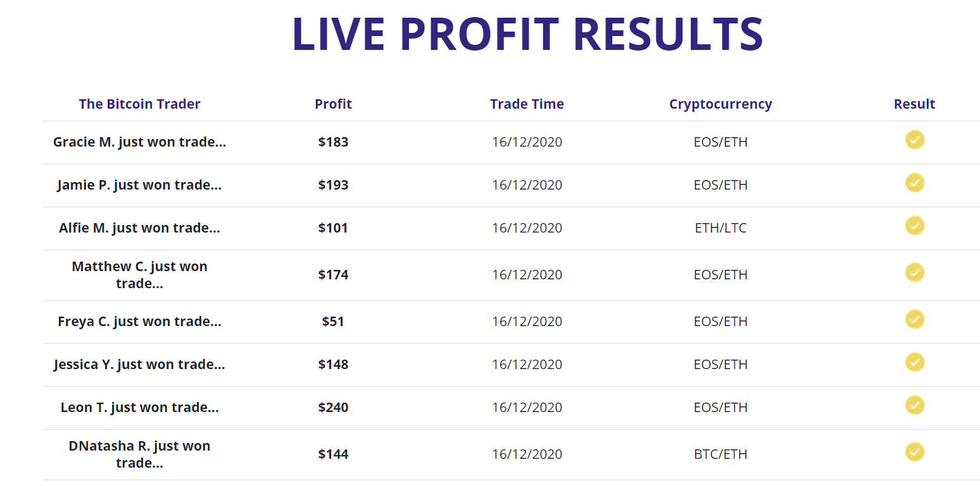The image size is (980, 486).
Task: Click the Cryptocurrency column header
Action: click(720, 104)
